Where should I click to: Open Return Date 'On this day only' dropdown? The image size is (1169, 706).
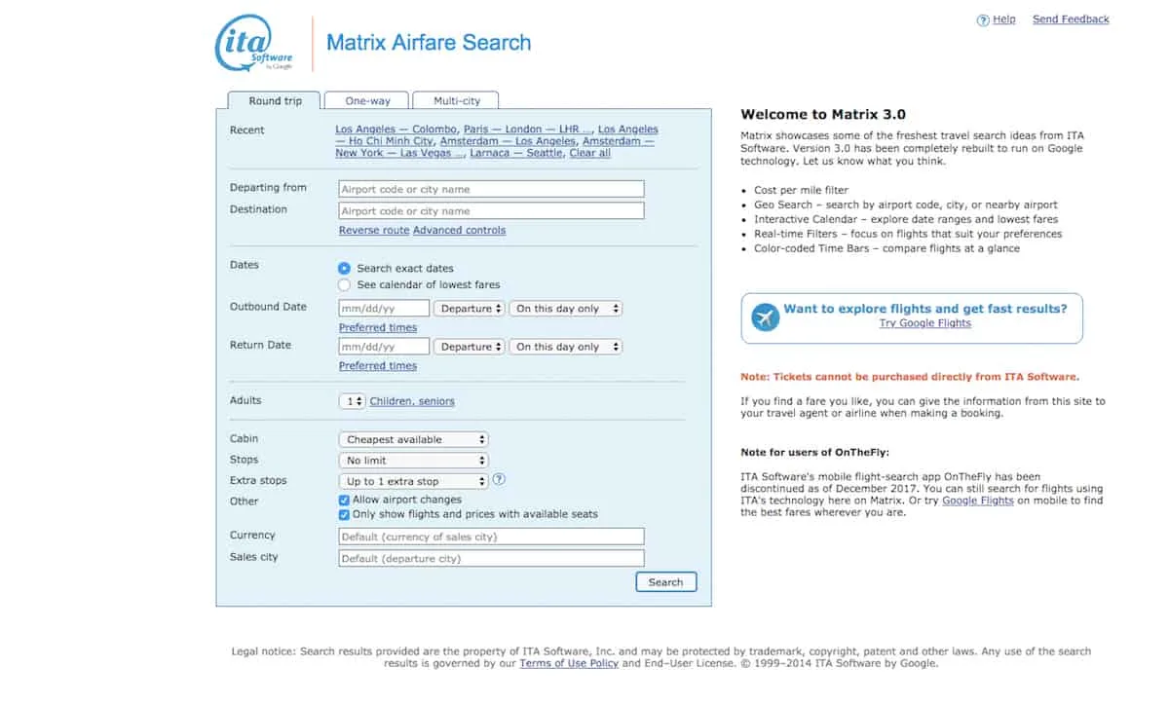pyautogui.click(x=566, y=347)
